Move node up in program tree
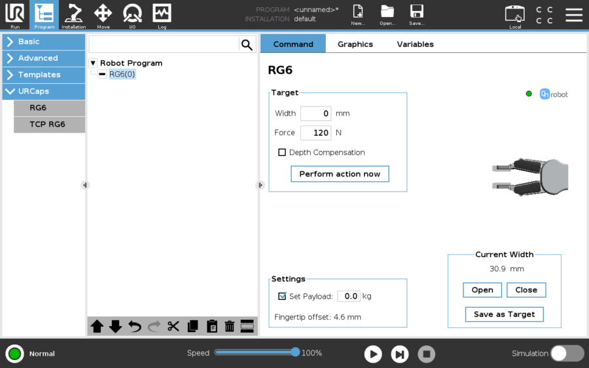Image resolution: width=589 pixels, height=368 pixels. coord(97,326)
